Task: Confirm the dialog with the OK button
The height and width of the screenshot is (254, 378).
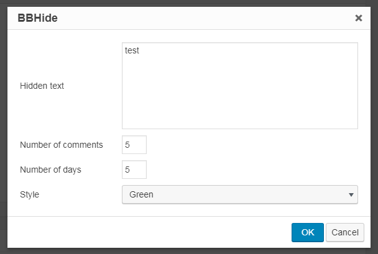Action: tap(308, 232)
